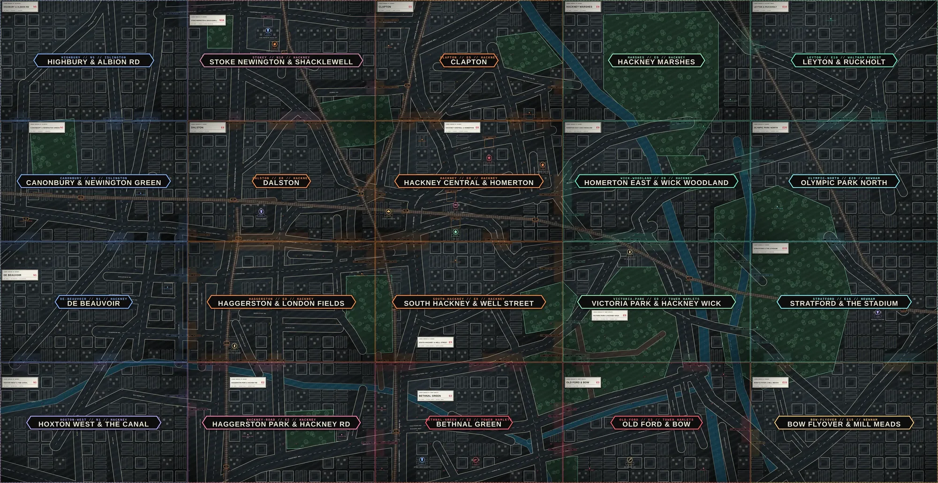This screenshot has width=938, height=483.
Task: Open the Hoxton West & The Canal label
Action: [94, 422]
